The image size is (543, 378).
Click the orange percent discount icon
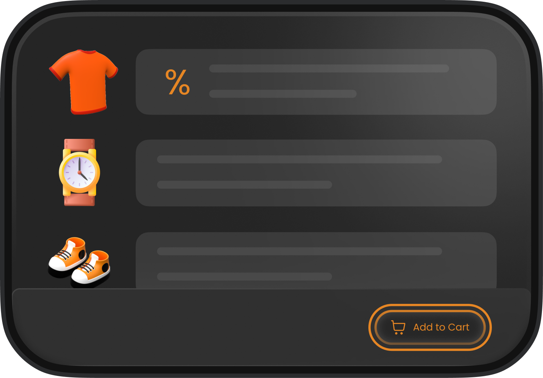[x=177, y=82]
